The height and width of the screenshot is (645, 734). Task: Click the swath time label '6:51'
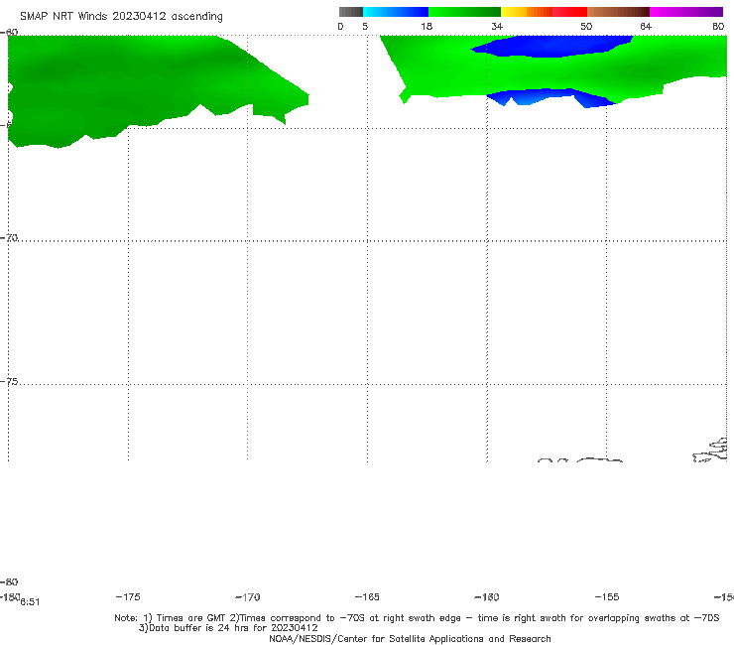[x=30, y=602]
